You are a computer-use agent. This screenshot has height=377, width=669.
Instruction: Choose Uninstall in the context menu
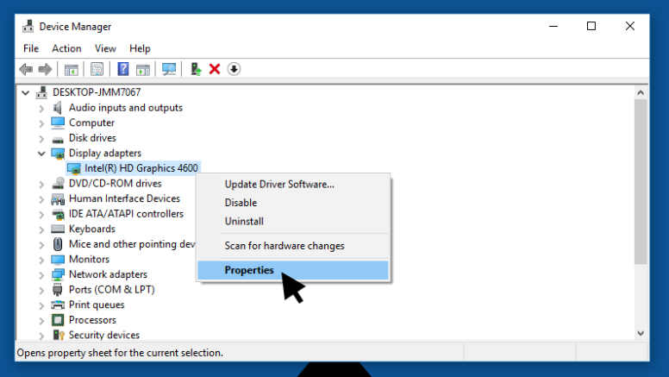293,221
